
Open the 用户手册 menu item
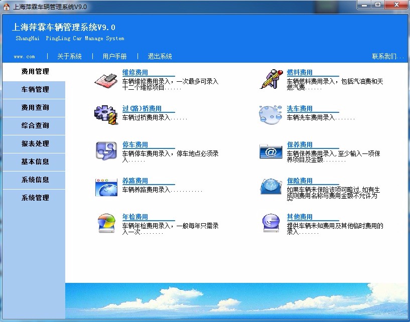coord(114,56)
